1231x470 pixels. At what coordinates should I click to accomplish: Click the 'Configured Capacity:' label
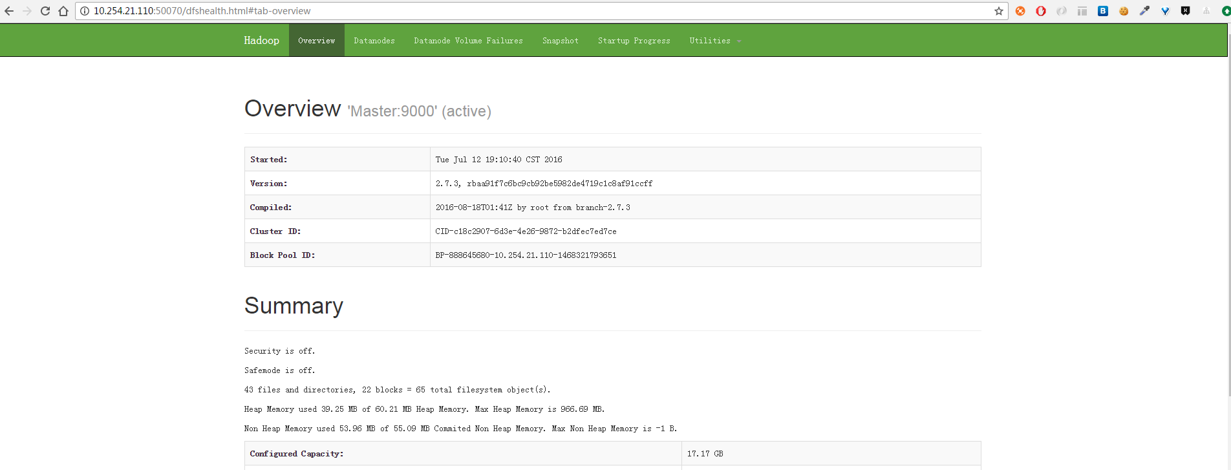(x=297, y=453)
